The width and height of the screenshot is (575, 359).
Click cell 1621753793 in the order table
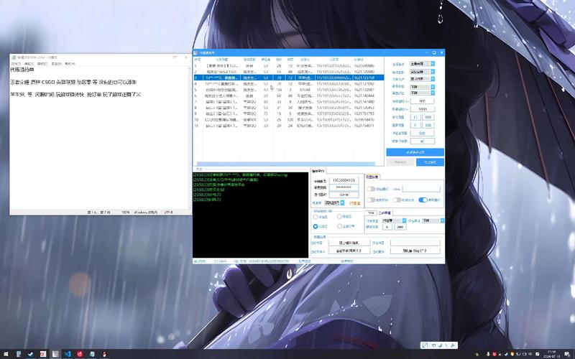[364, 113]
